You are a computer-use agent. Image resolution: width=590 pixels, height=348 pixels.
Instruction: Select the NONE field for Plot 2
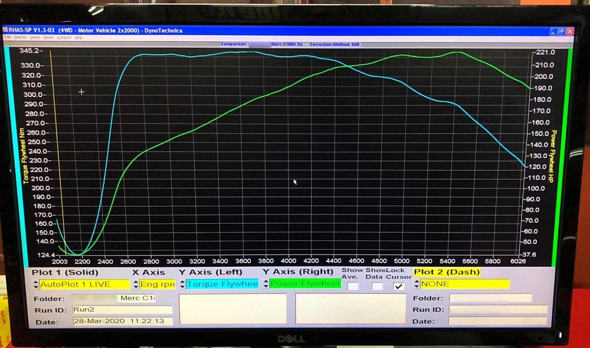pyautogui.click(x=465, y=284)
